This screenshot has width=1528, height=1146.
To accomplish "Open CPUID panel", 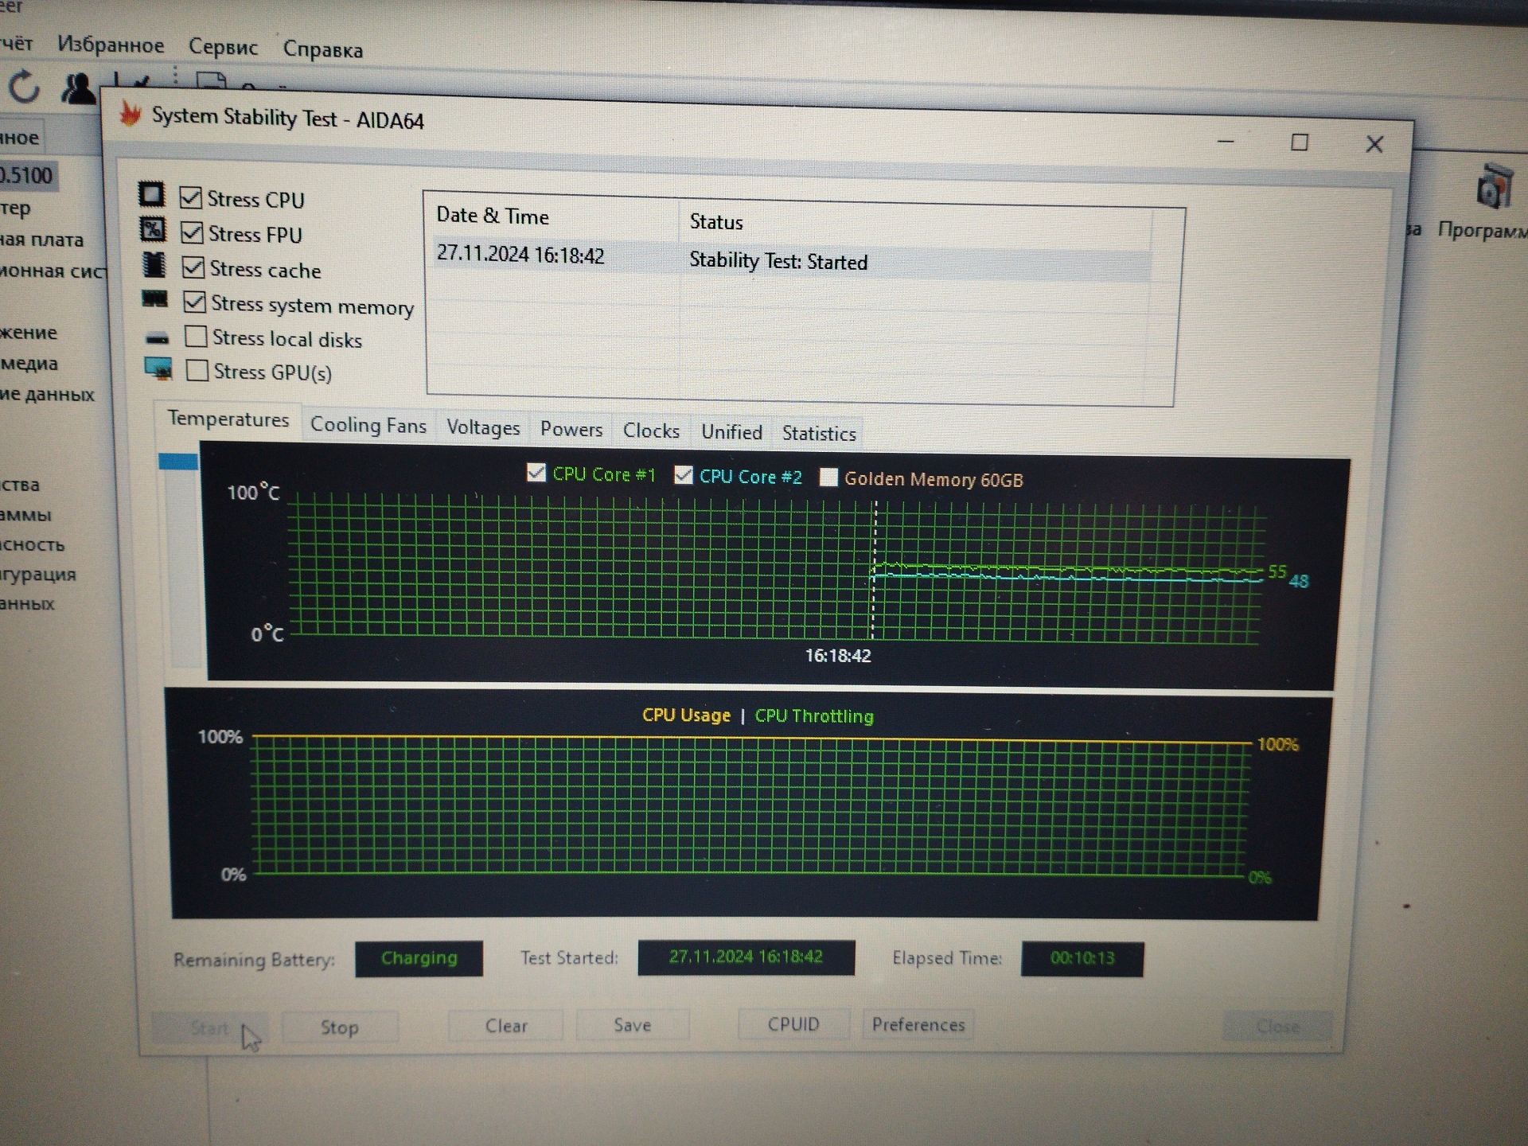I will pyautogui.click(x=793, y=1024).
